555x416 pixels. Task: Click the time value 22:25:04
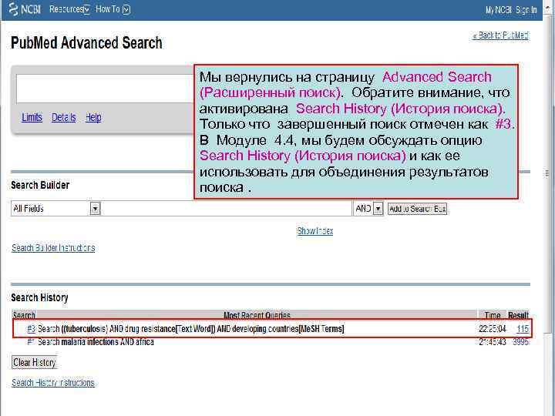pos(493,329)
